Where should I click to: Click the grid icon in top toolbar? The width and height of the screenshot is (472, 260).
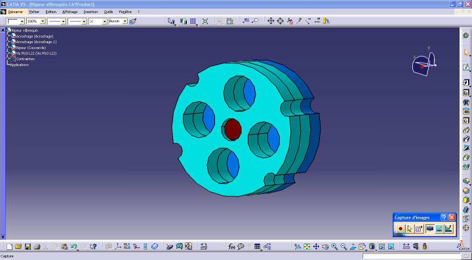tap(193, 21)
